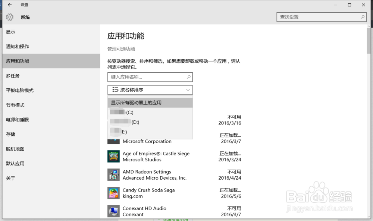Image resolution: width=373 pixels, height=221 pixels.
Task: Click sort list icon beside 按名称排序
Action: point(115,89)
